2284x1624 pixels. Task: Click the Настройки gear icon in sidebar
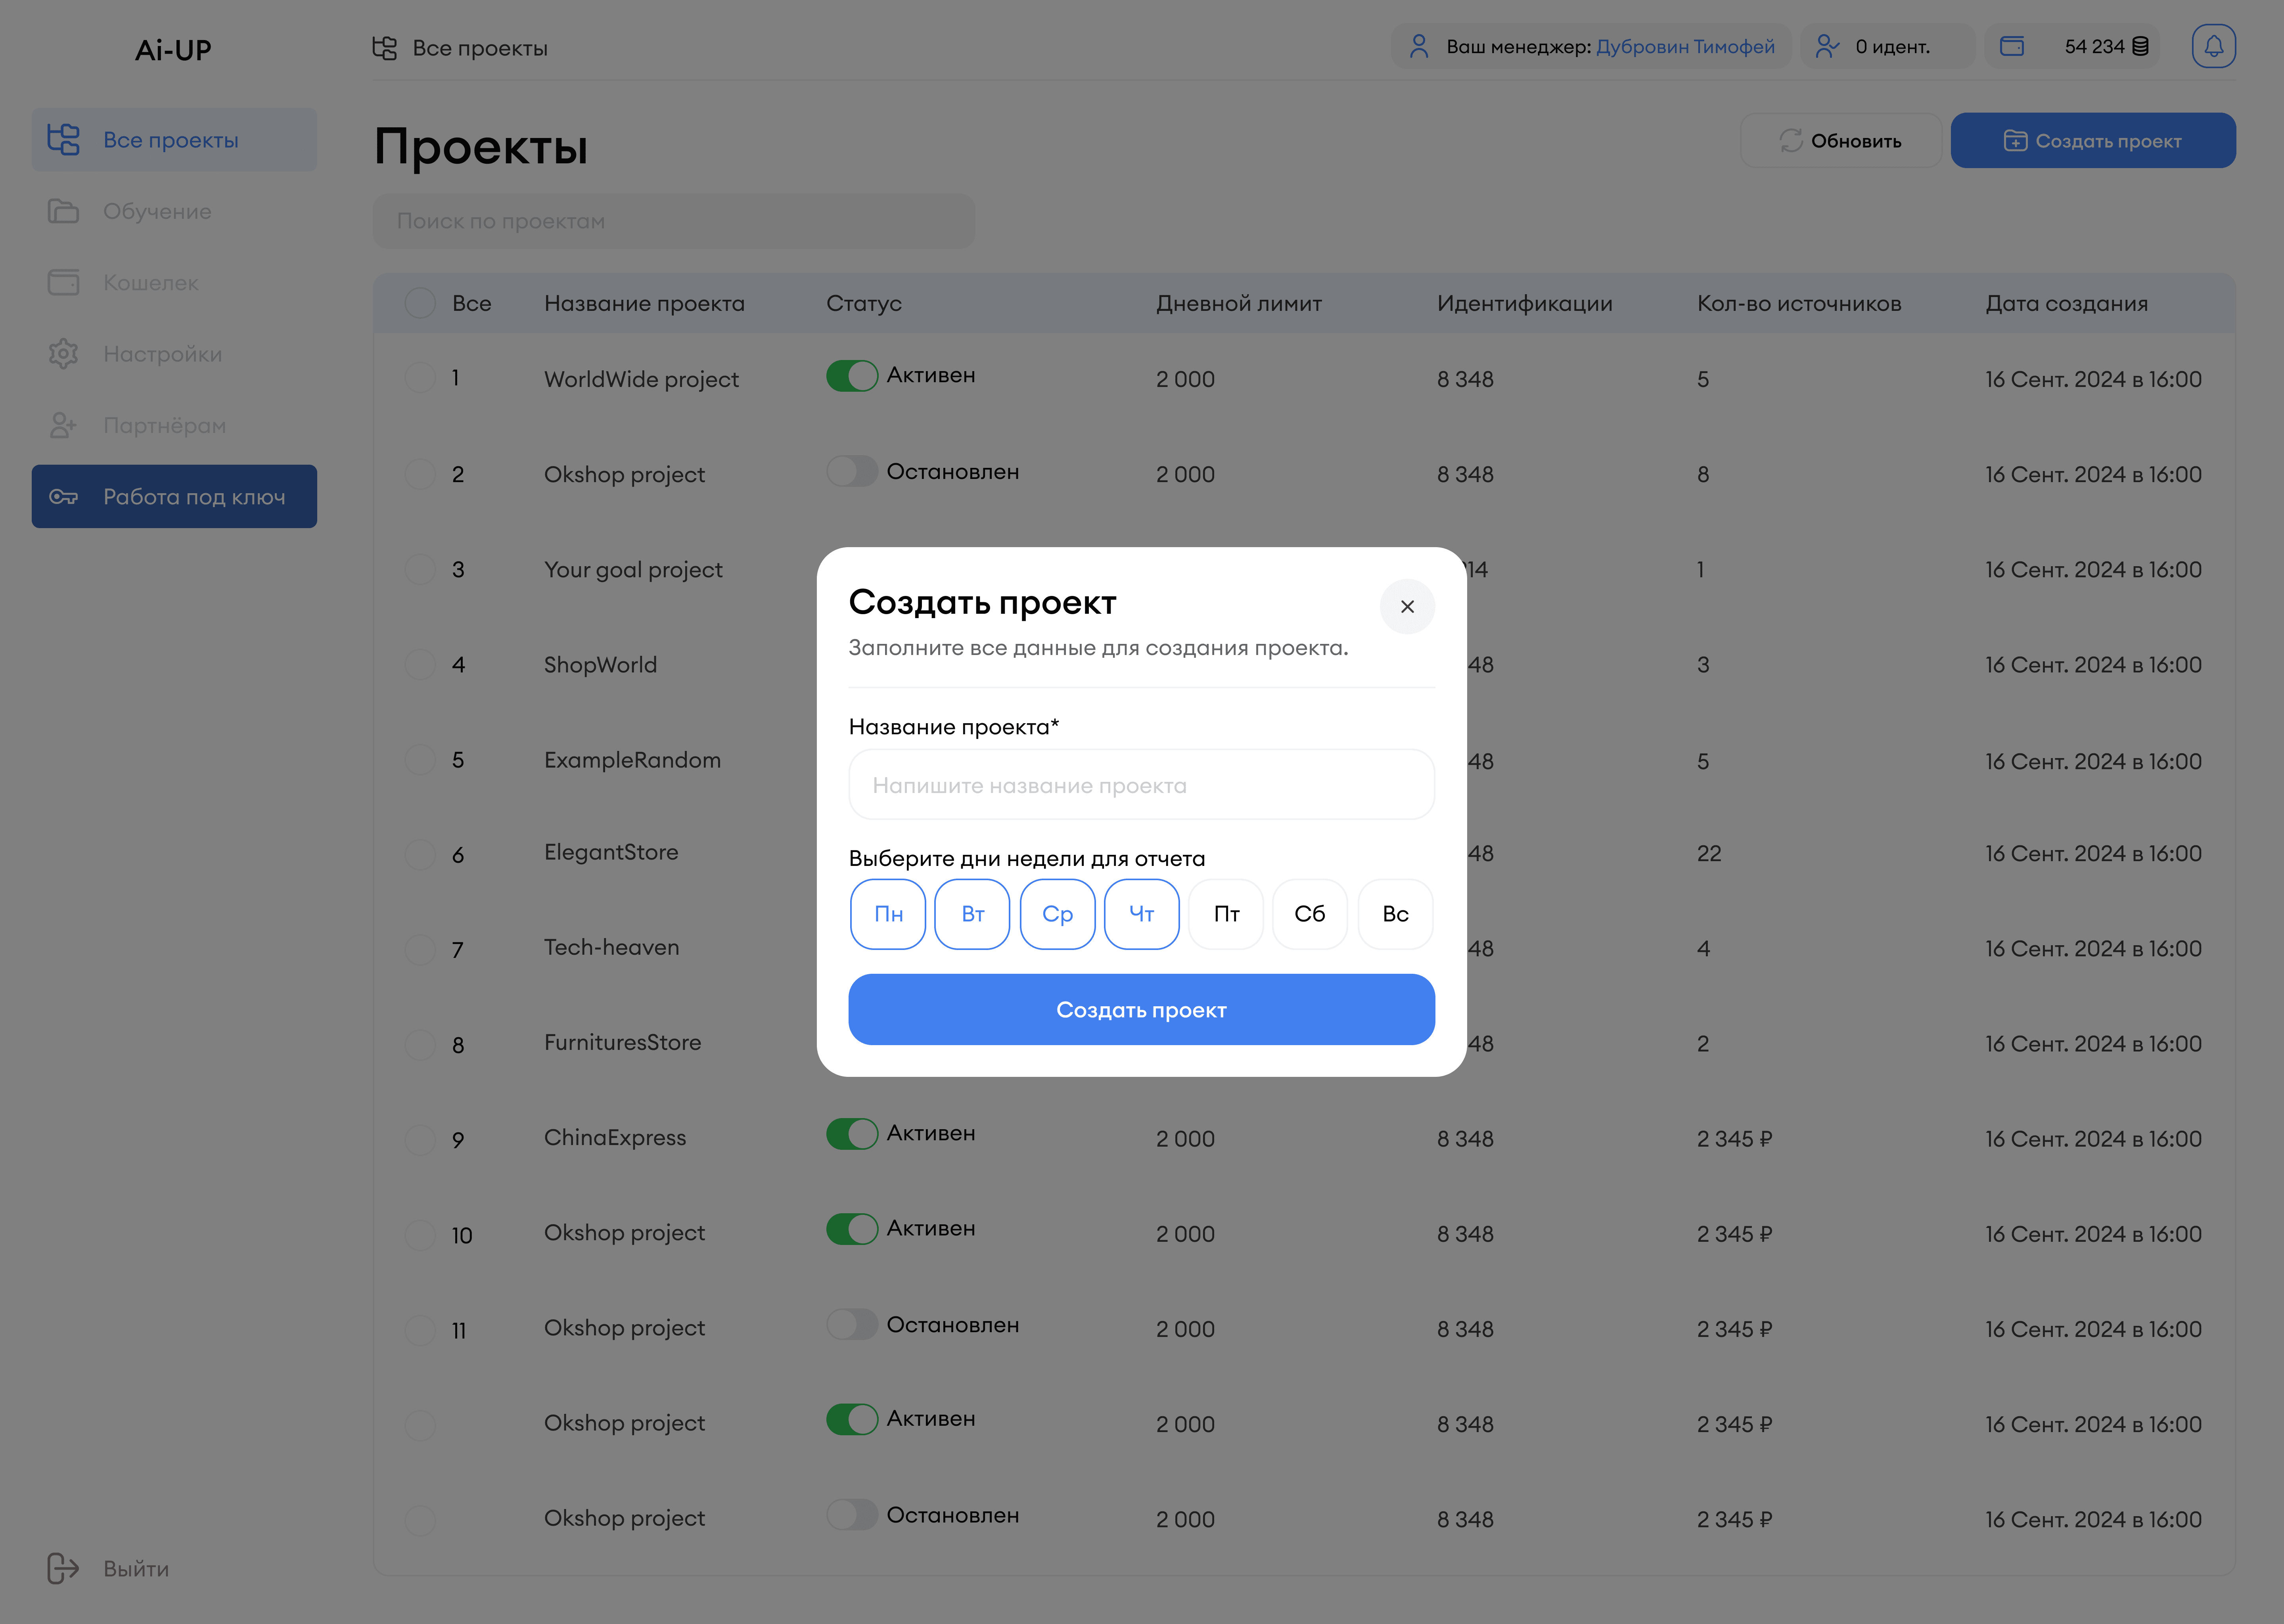pyautogui.click(x=63, y=354)
